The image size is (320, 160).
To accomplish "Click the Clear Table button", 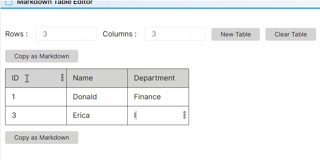I will [291, 34].
